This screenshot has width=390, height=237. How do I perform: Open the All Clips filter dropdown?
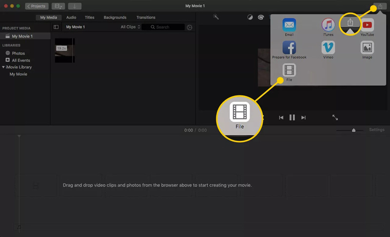click(130, 27)
